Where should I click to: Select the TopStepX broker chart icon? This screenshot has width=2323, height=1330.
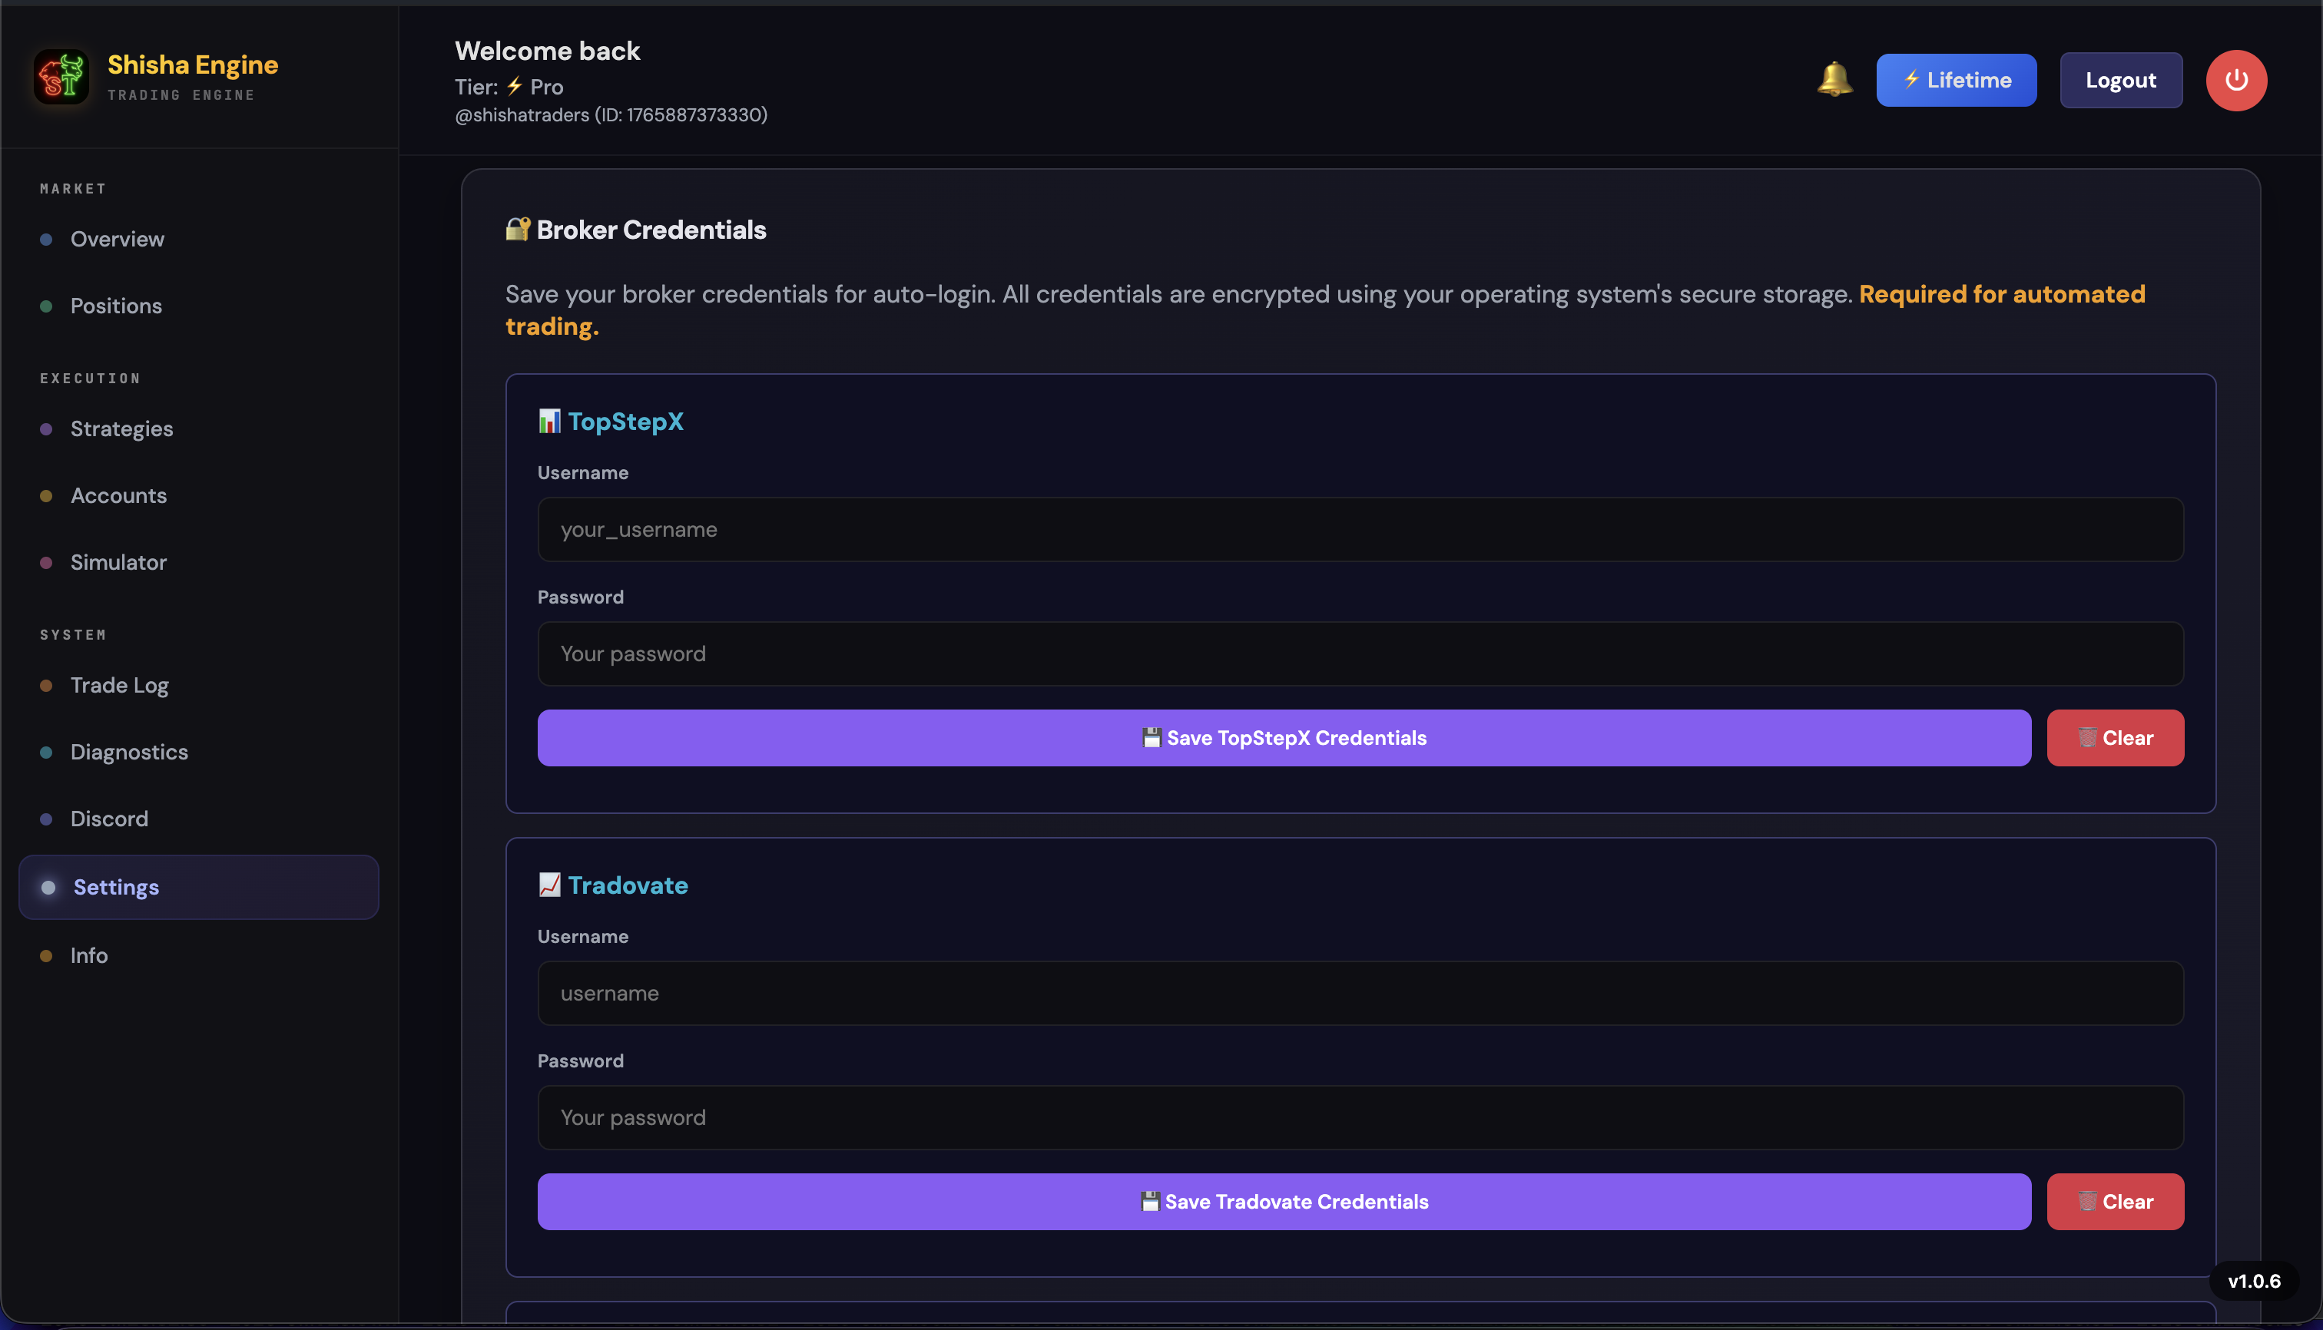pyautogui.click(x=549, y=421)
